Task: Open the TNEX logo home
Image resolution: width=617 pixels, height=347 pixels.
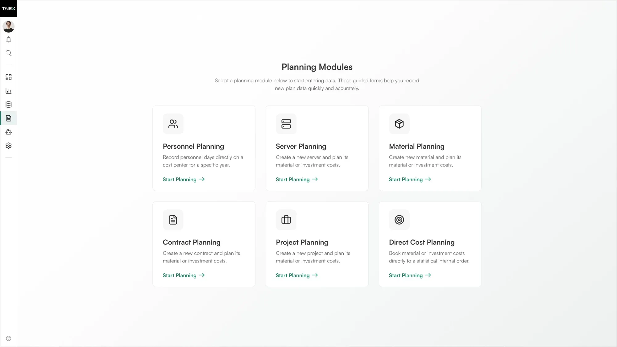Action: point(8,8)
